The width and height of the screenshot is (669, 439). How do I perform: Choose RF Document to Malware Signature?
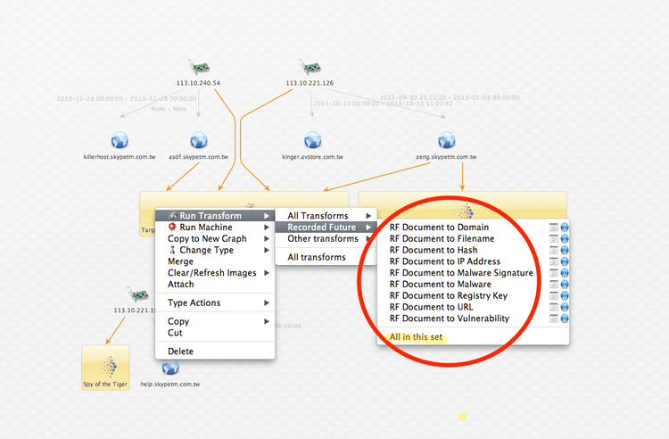461,273
